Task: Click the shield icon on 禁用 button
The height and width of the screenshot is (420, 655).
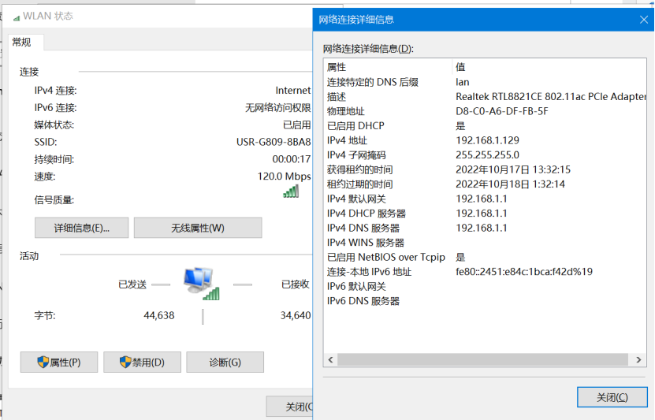Action: (x=125, y=362)
